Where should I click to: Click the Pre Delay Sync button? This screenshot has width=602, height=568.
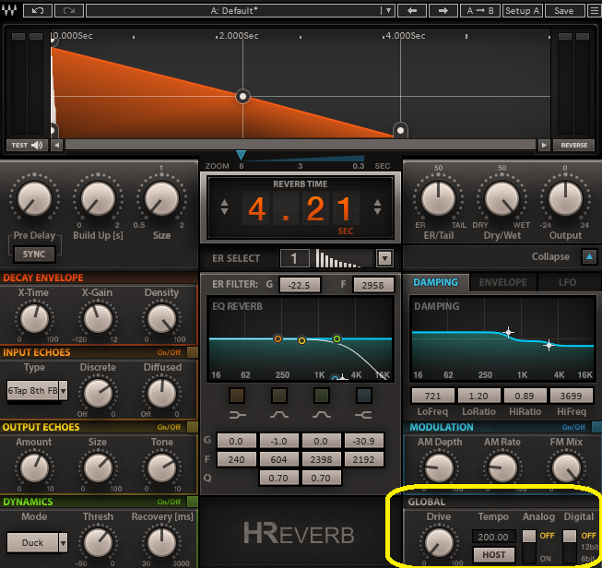[34, 254]
